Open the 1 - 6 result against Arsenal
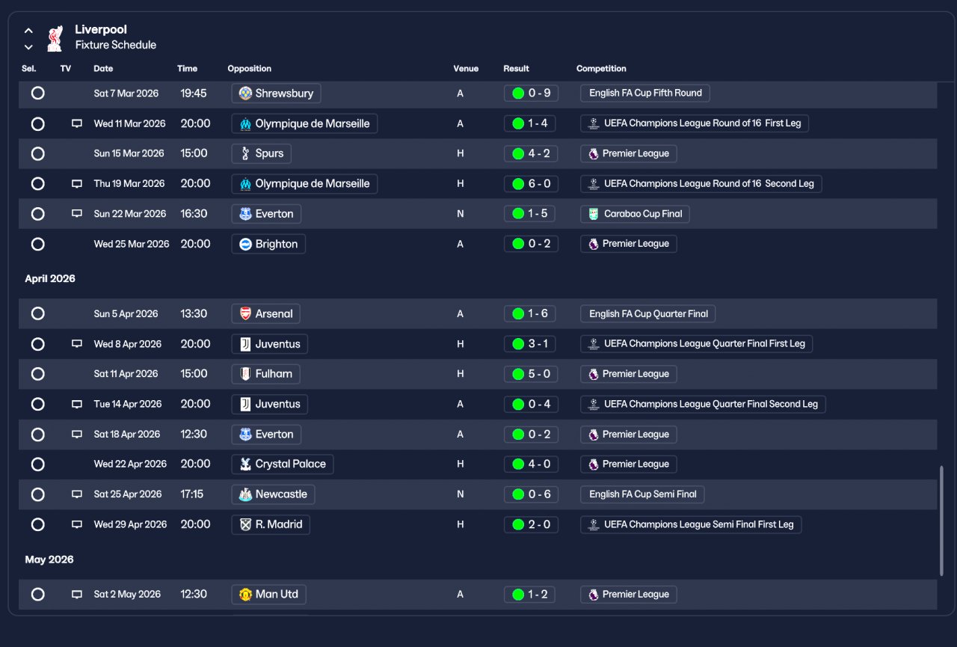Screen dimensions: 957x647 coord(531,313)
